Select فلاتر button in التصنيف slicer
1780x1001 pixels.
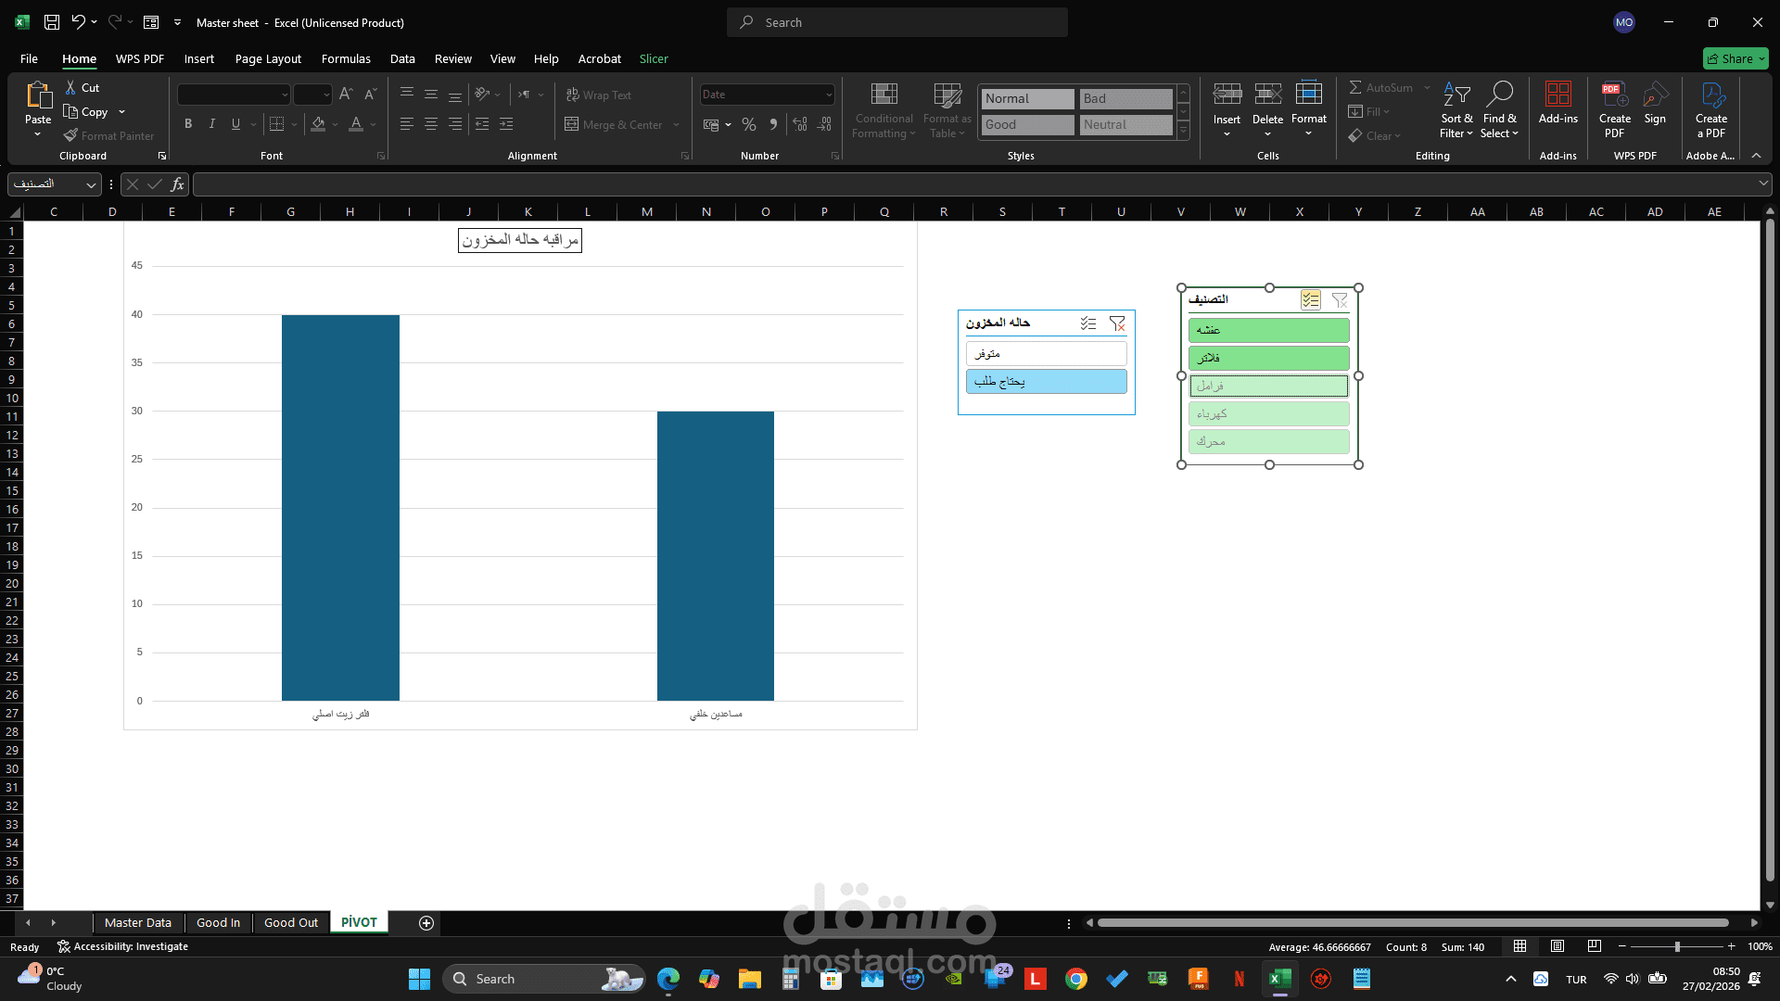click(1268, 358)
